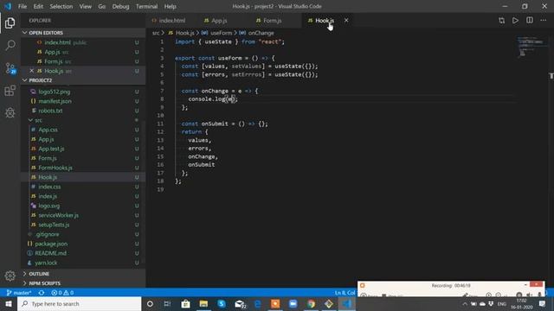Viewport: 554px width, 311px height.
Task: Open the Search view in activity bar
Action: click(10, 45)
